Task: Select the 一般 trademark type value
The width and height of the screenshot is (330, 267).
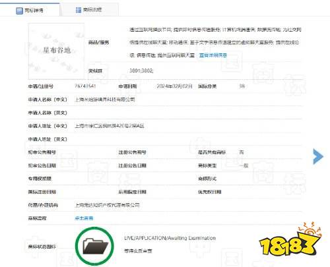Action: point(244,165)
